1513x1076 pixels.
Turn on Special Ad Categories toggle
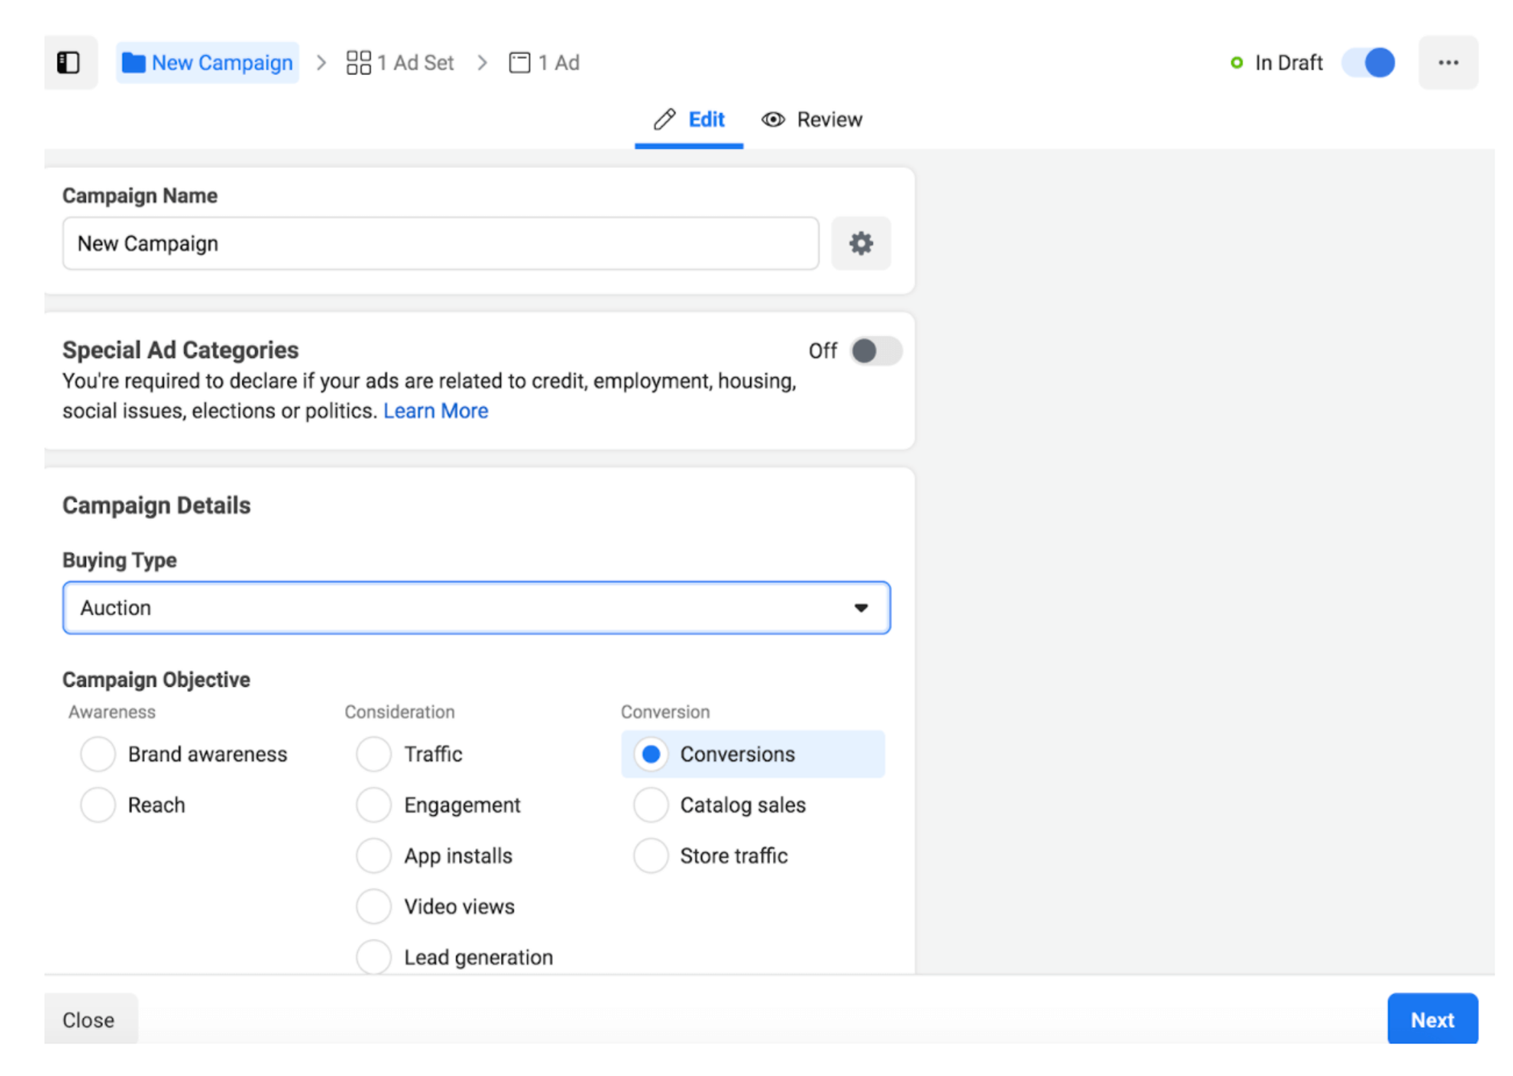(875, 351)
